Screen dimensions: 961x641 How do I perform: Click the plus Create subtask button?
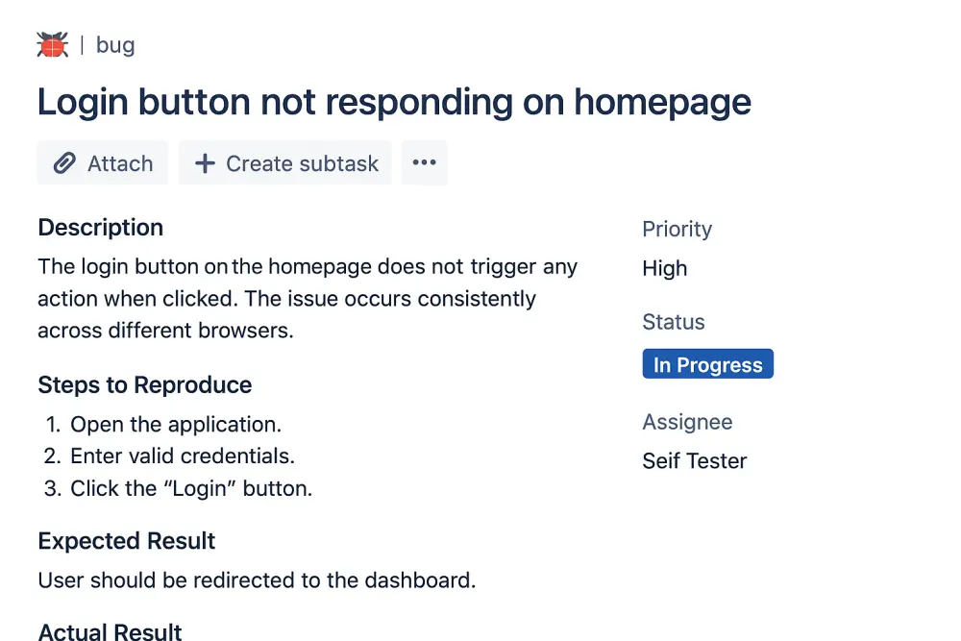coord(285,163)
